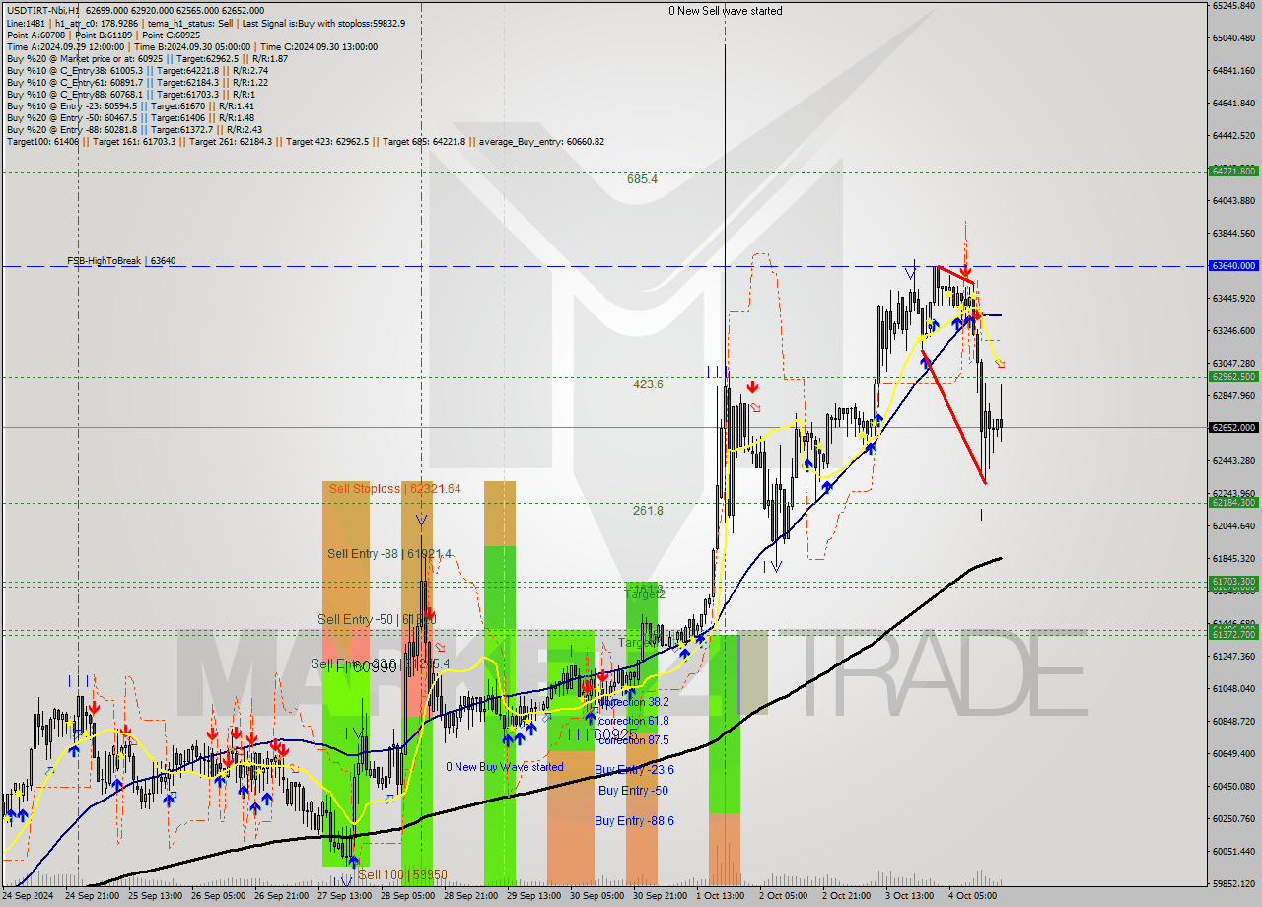Click the green 64221.800 price tag
This screenshot has width=1262, height=907.
tap(1232, 171)
